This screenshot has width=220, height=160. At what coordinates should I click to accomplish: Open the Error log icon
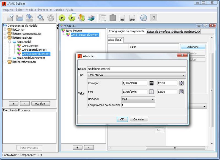point(132,18)
